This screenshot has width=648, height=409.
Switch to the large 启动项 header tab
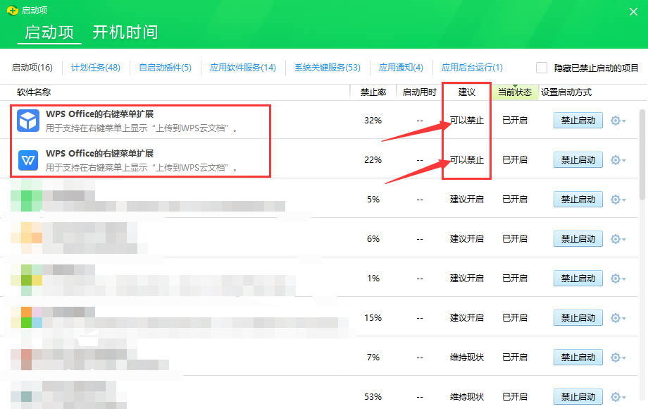click(49, 32)
